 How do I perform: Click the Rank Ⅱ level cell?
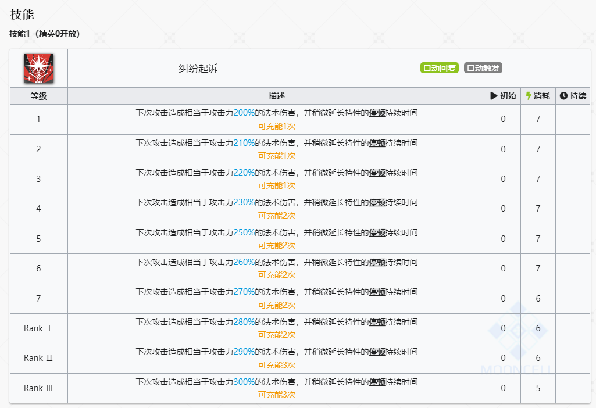tap(38, 358)
